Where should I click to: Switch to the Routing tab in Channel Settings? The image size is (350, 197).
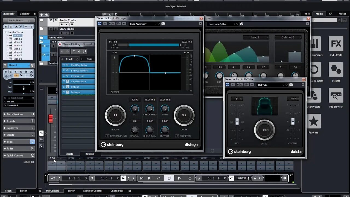[x=90, y=154]
